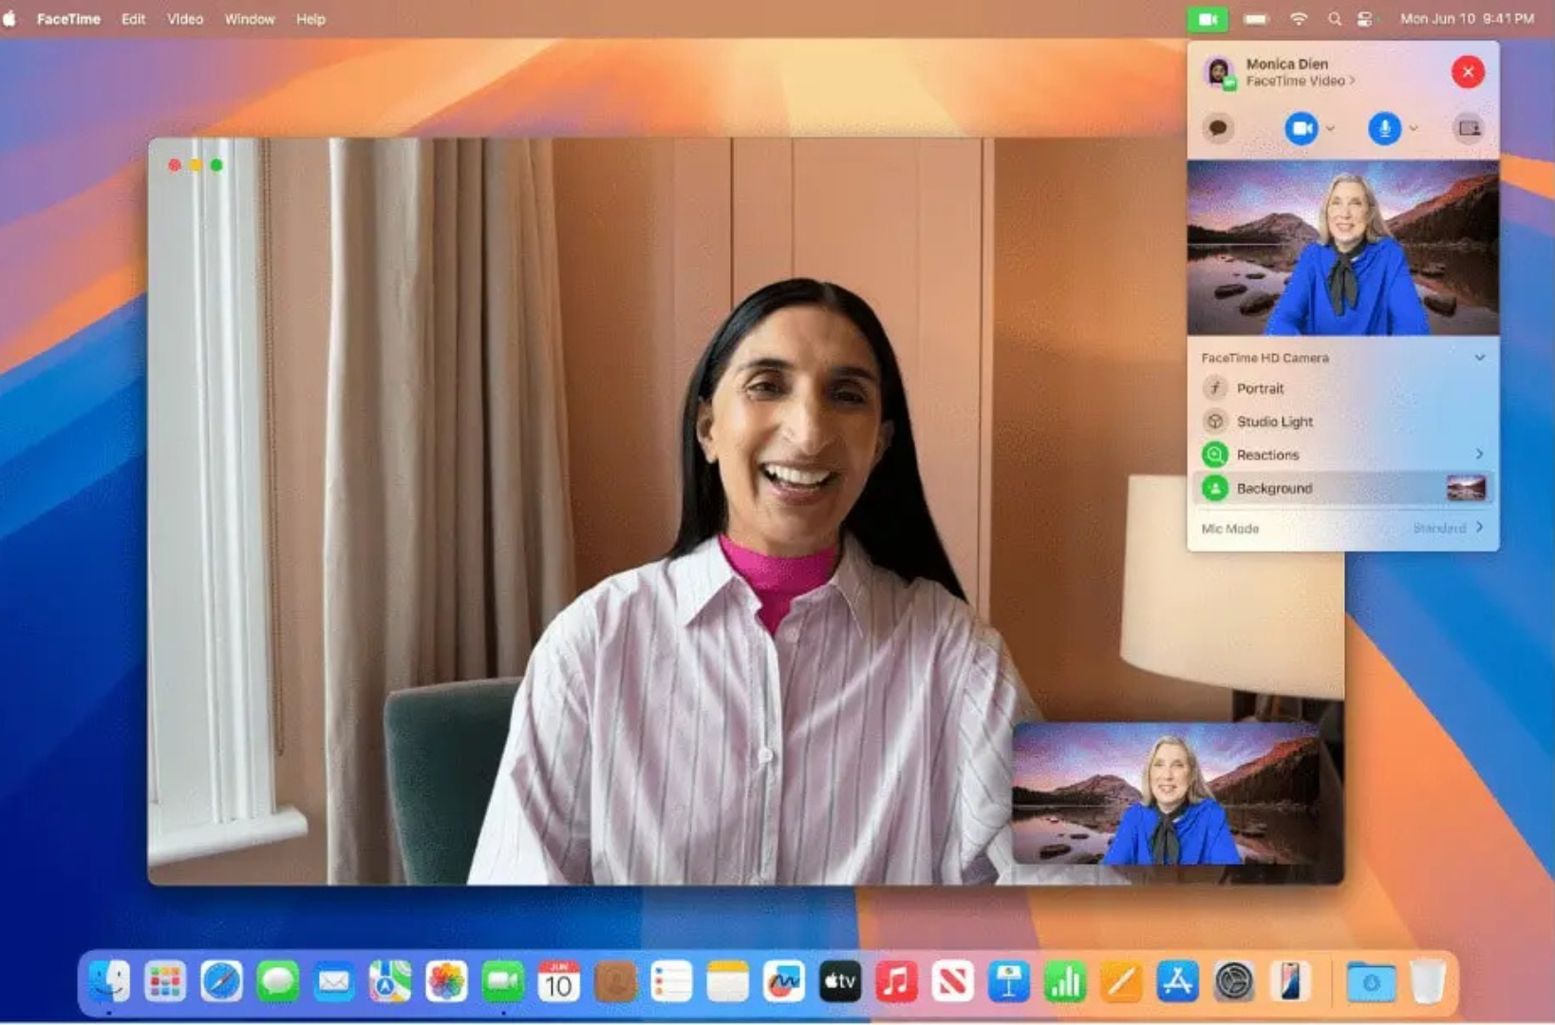The image size is (1555, 1025).
Task: Open the Video menu
Action: point(184,18)
